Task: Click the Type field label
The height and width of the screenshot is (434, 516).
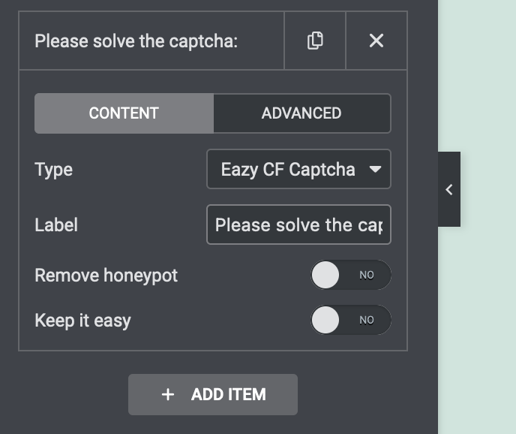Action: (53, 170)
